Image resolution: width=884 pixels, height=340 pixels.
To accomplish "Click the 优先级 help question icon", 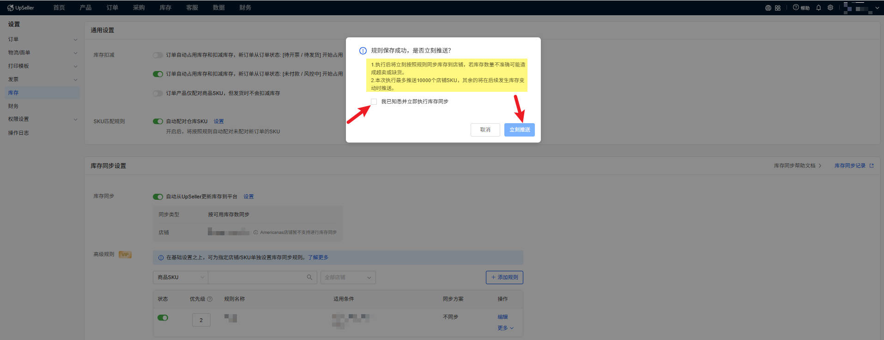I will (x=210, y=299).
